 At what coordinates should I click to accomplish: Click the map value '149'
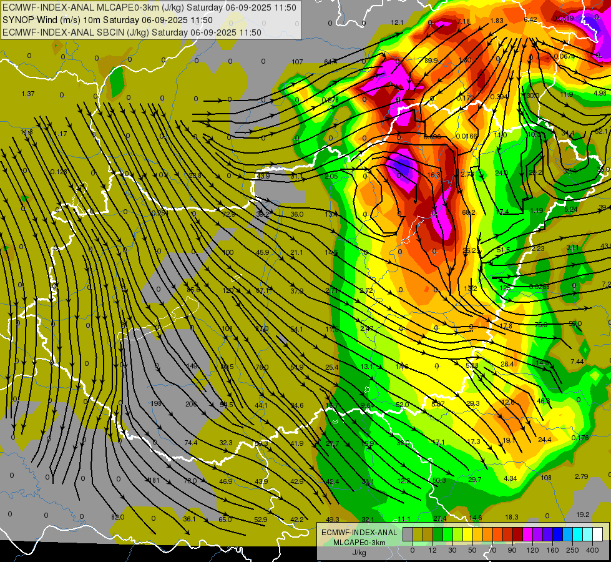(192, 366)
